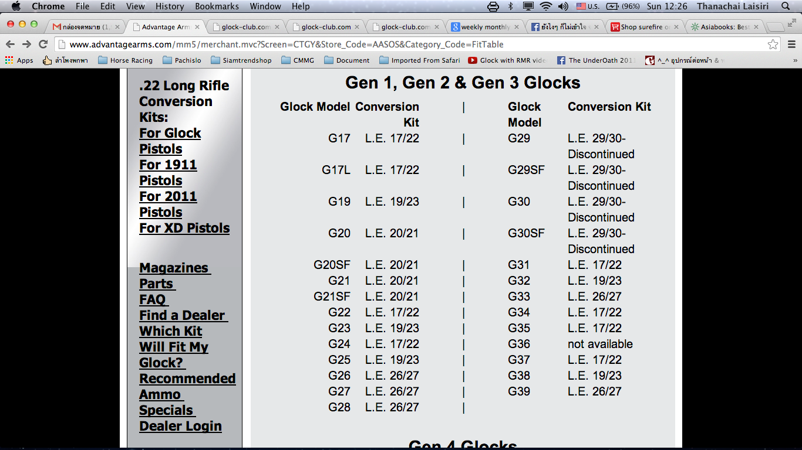Viewport: 802px width, 450px height.
Task: Open the Window menu
Action: (x=265, y=6)
